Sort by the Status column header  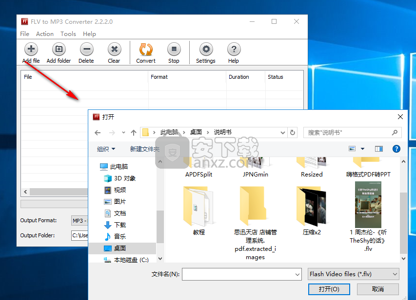284,77
